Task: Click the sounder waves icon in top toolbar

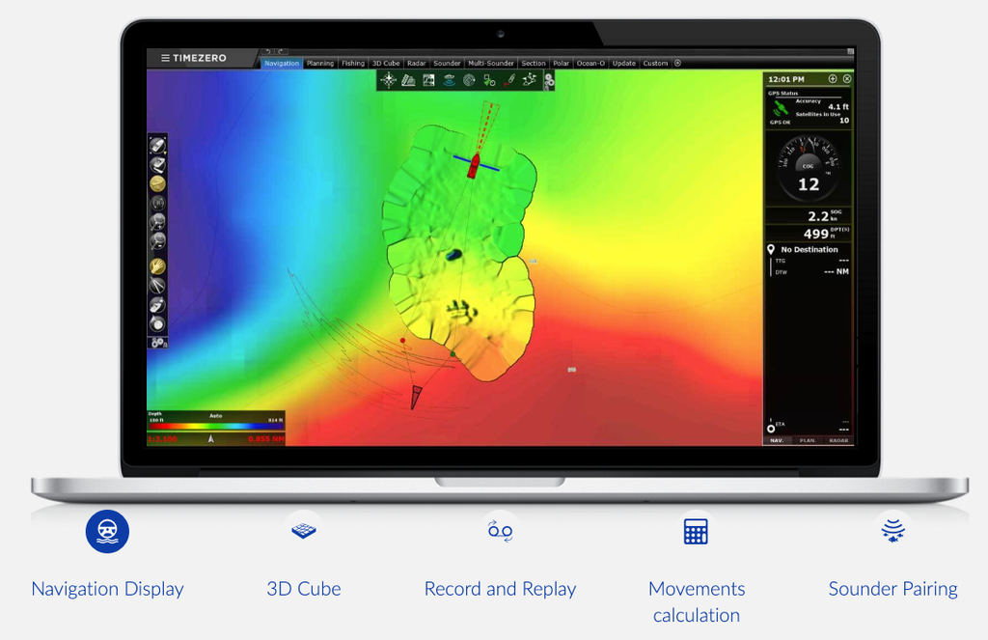Action: (x=449, y=80)
